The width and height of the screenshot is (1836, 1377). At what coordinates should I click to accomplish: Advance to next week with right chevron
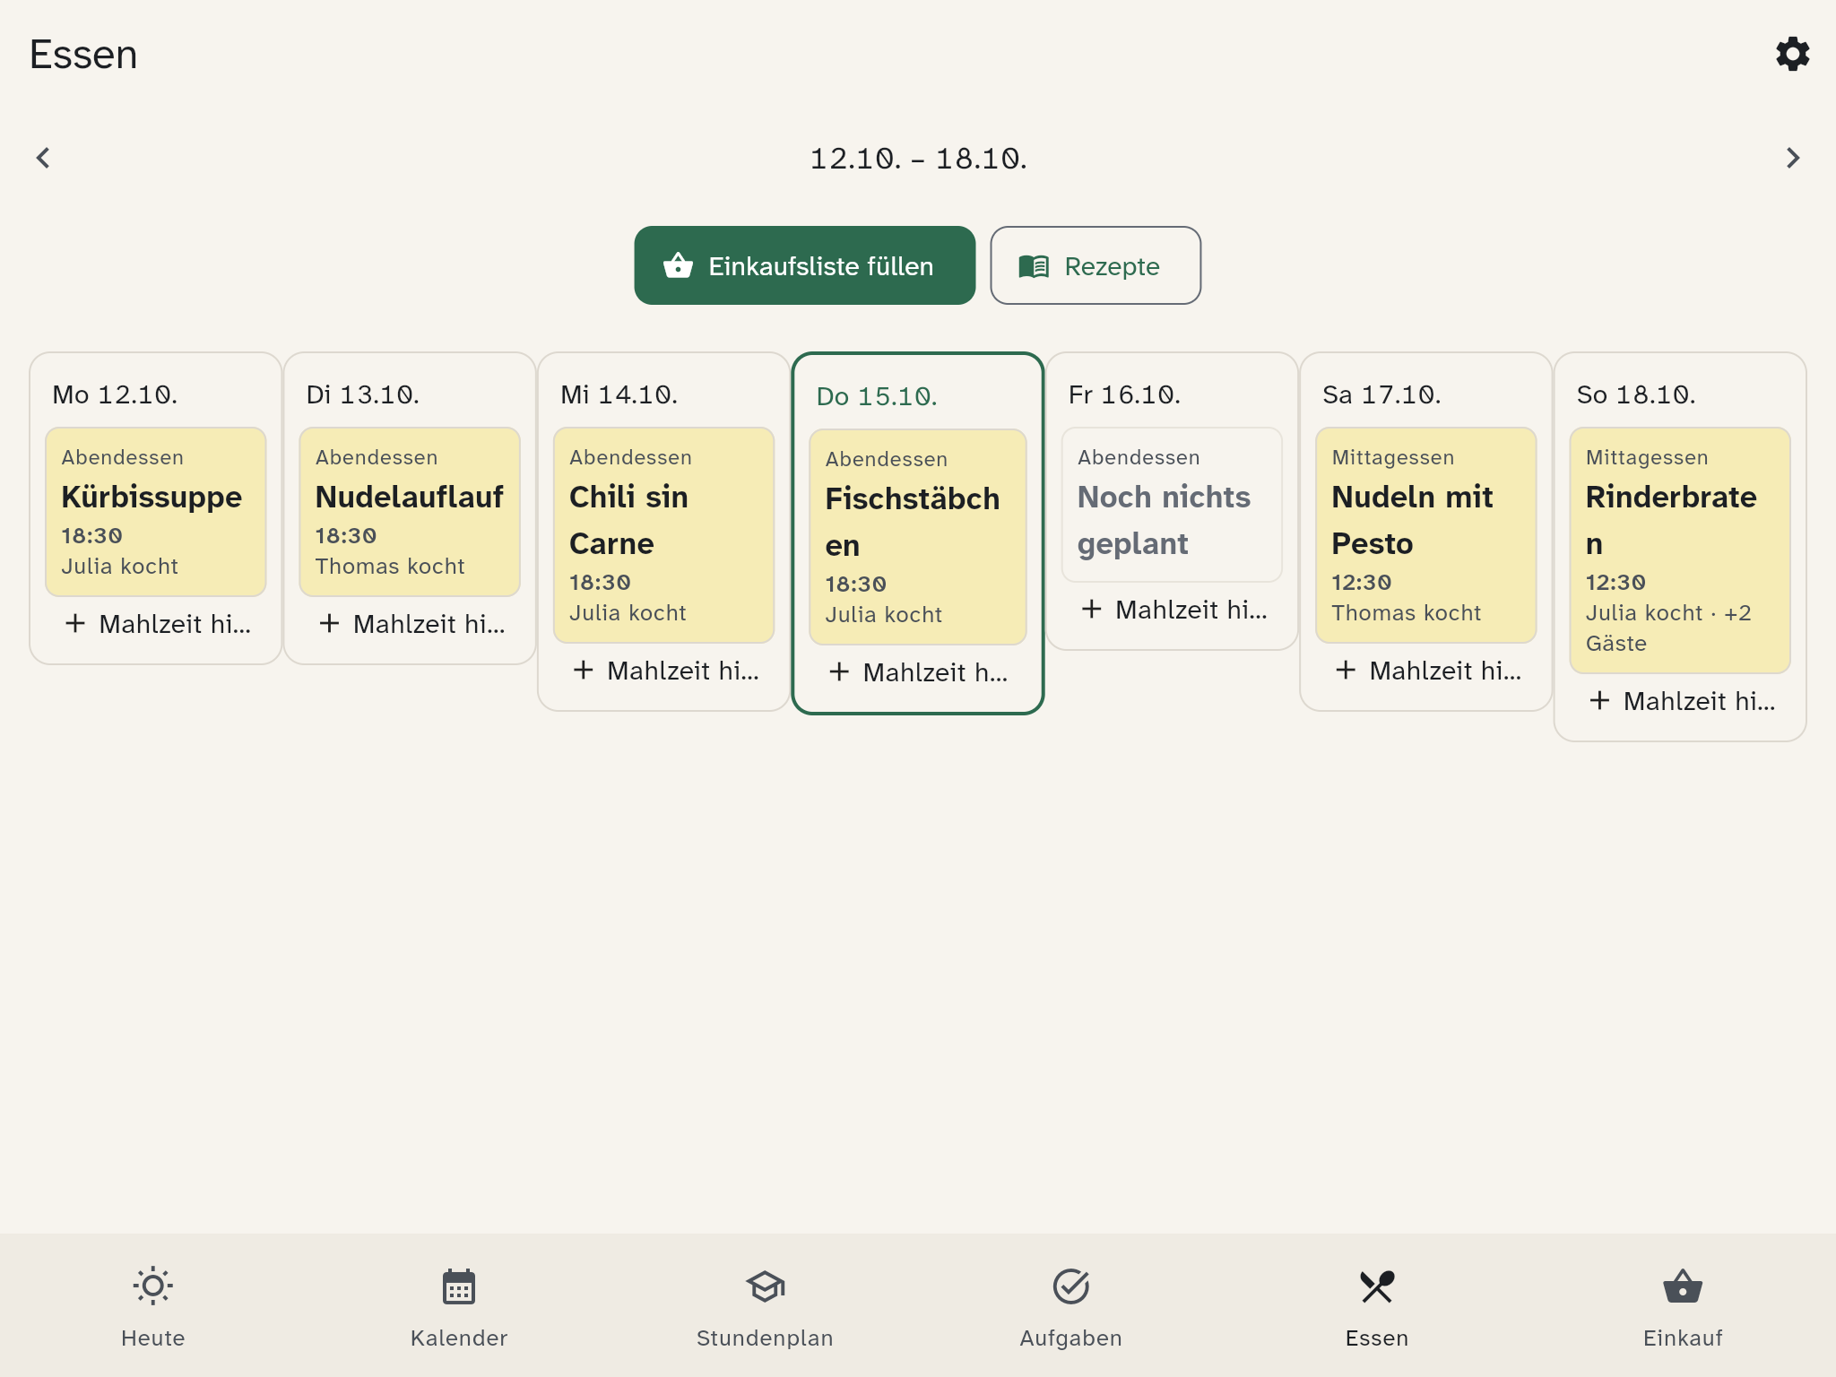[x=1792, y=158]
